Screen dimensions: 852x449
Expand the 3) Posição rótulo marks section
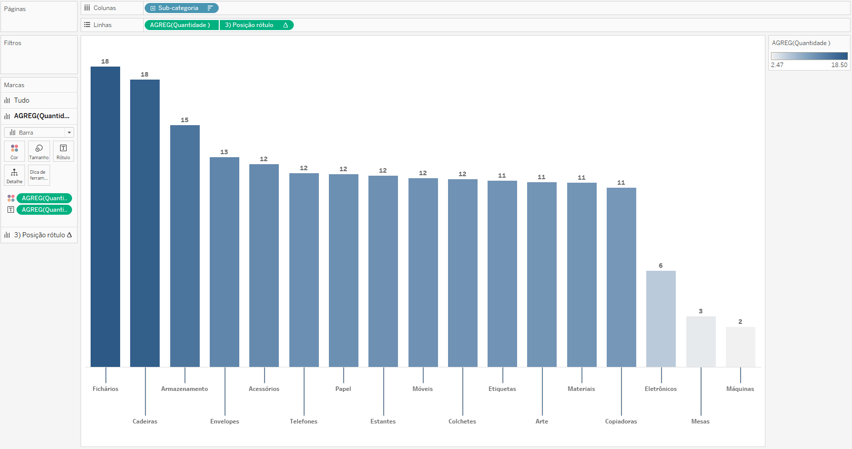tap(39, 235)
